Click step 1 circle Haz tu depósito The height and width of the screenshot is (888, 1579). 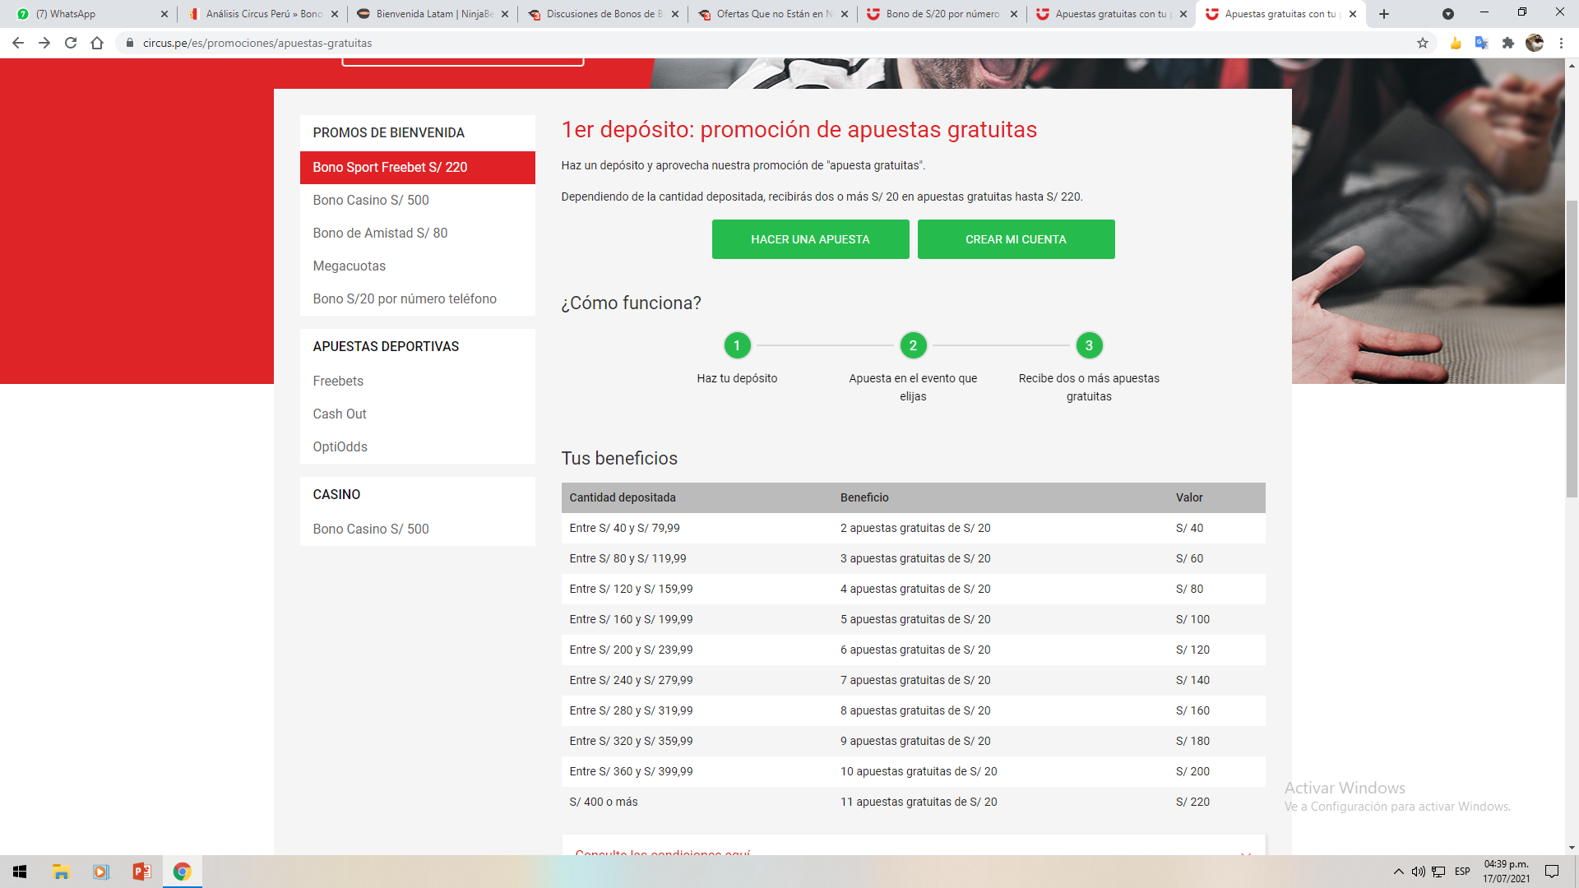737,345
